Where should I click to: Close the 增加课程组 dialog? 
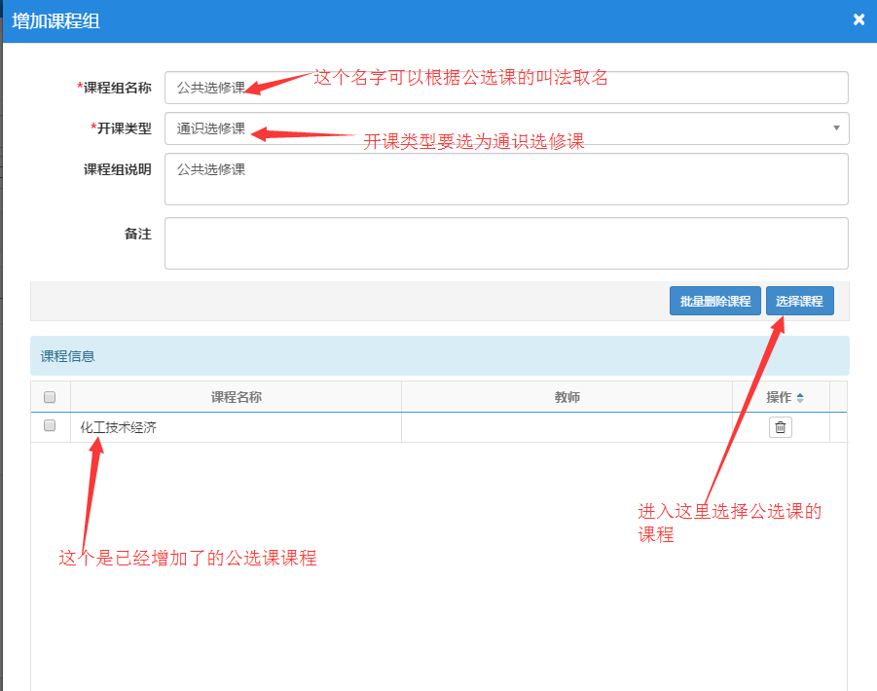click(859, 19)
